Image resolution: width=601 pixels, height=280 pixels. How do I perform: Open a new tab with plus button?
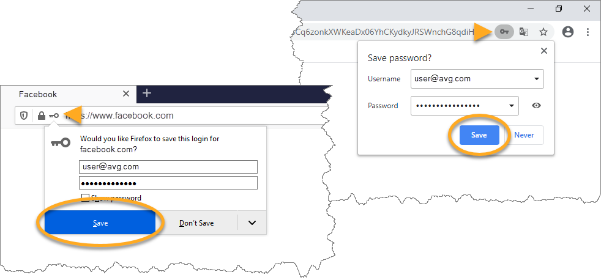(146, 94)
